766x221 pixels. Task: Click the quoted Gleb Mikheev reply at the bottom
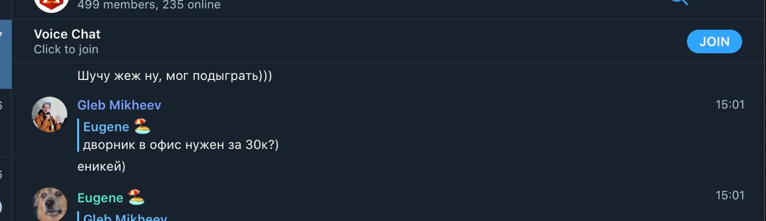[x=125, y=217]
